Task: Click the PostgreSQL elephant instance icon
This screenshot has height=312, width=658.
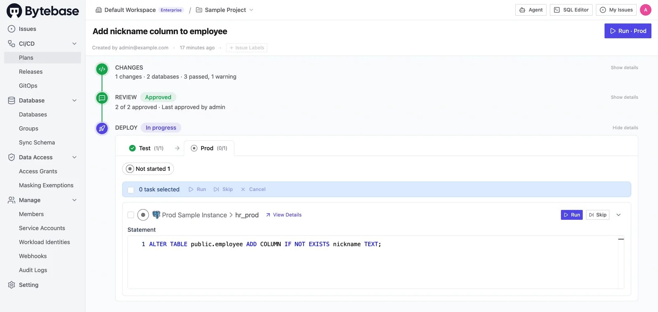Action: pyautogui.click(x=156, y=215)
